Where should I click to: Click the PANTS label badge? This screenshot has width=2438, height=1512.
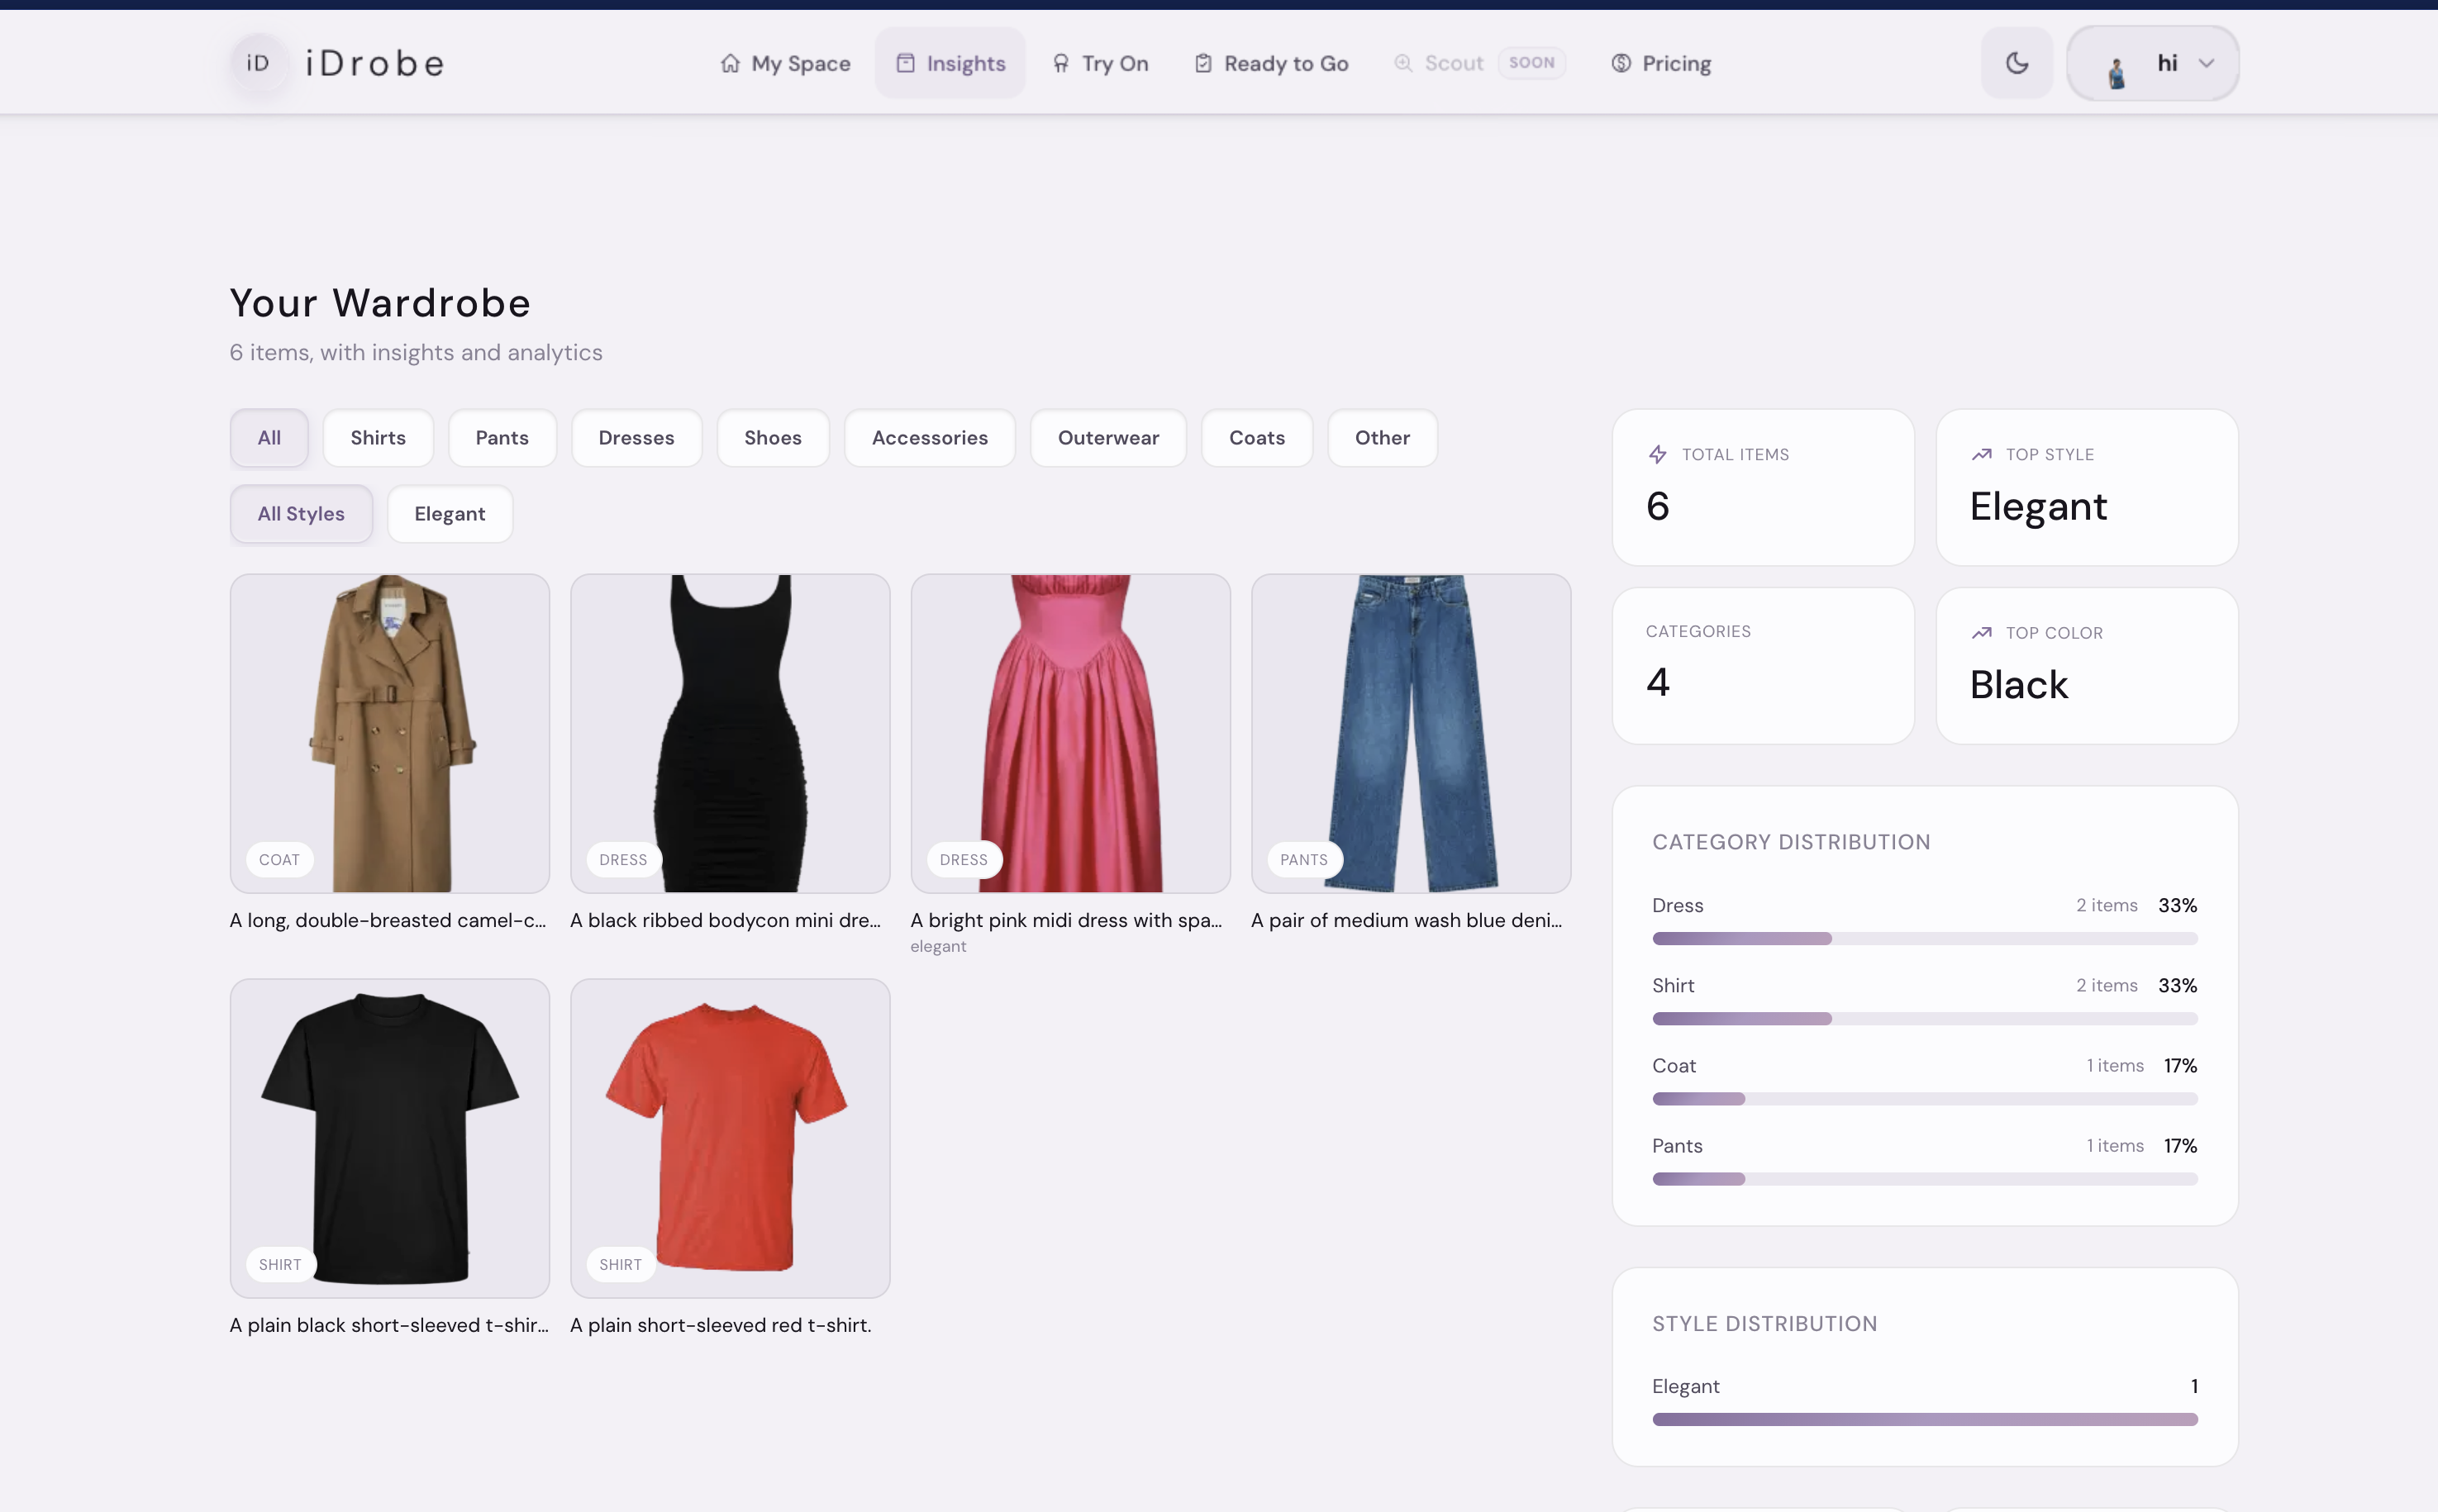[1304, 860]
